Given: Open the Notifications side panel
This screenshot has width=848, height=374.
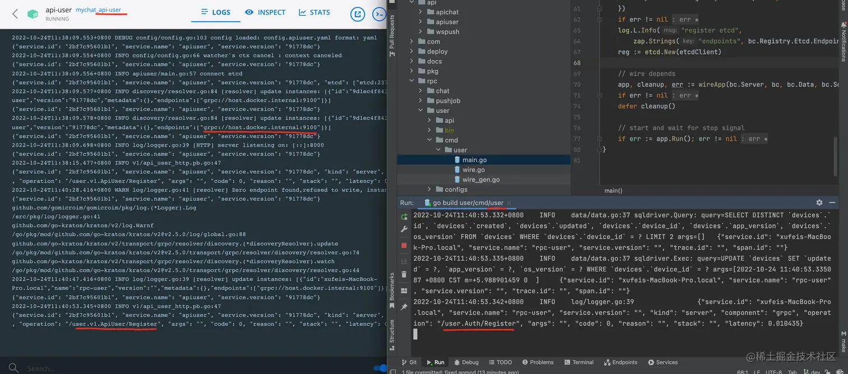Looking at the screenshot, I should 843,41.
